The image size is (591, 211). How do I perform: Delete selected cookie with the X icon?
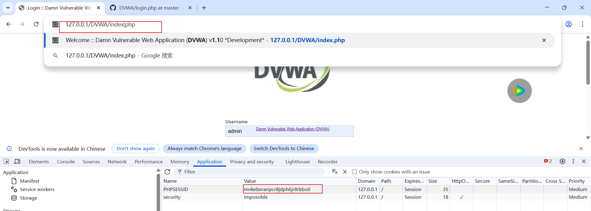(x=345, y=172)
